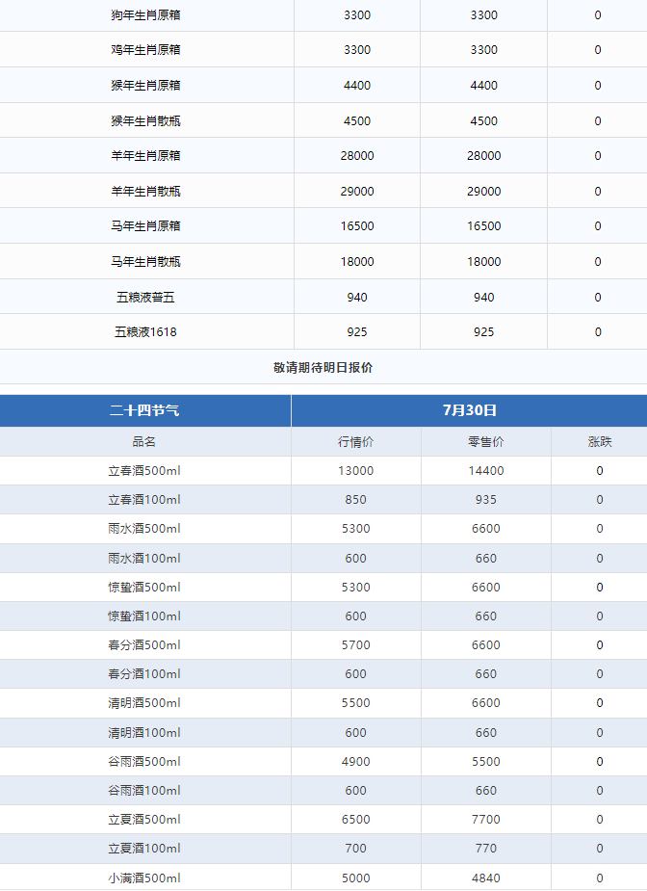Click the 行情价 column header

pyautogui.click(x=355, y=441)
